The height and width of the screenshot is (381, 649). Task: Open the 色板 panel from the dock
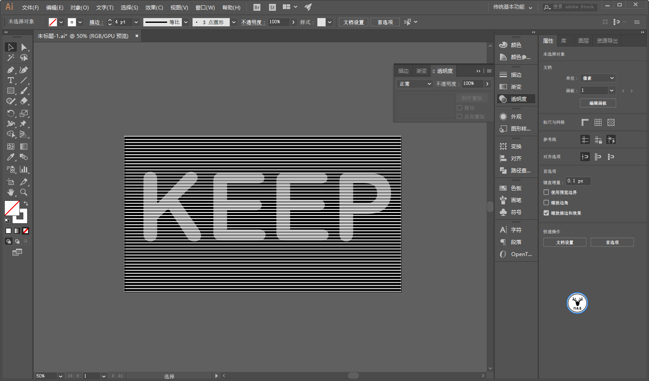coord(516,188)
